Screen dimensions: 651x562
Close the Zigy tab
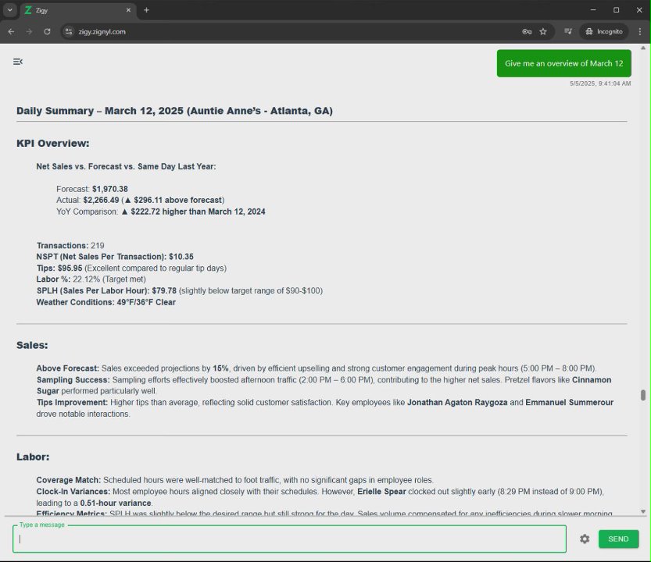click(128, 10)
